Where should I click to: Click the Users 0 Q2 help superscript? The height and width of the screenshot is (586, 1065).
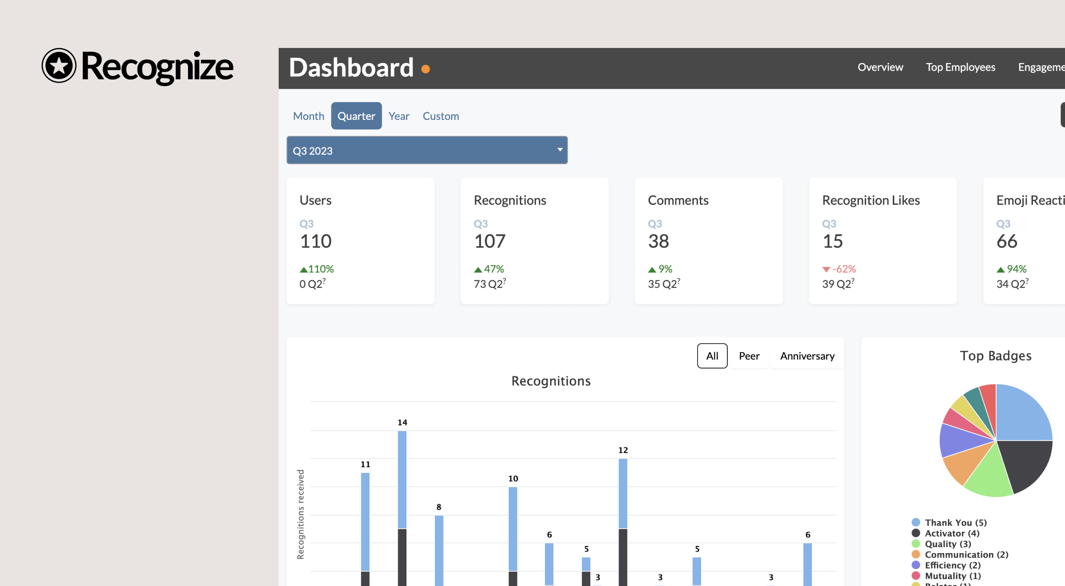click(x=324, y=280)
